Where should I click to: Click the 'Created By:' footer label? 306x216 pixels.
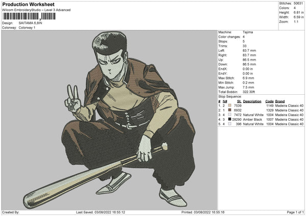tap(11, 212)
